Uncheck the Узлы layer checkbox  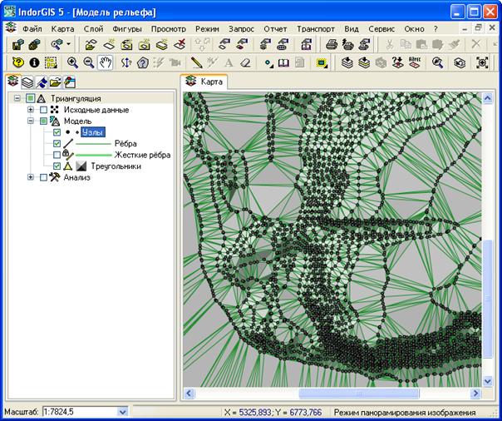click(x=57, y=132)
